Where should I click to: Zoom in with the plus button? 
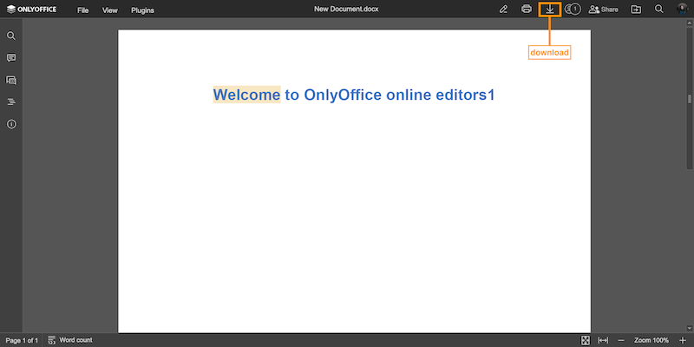[682, 340]
